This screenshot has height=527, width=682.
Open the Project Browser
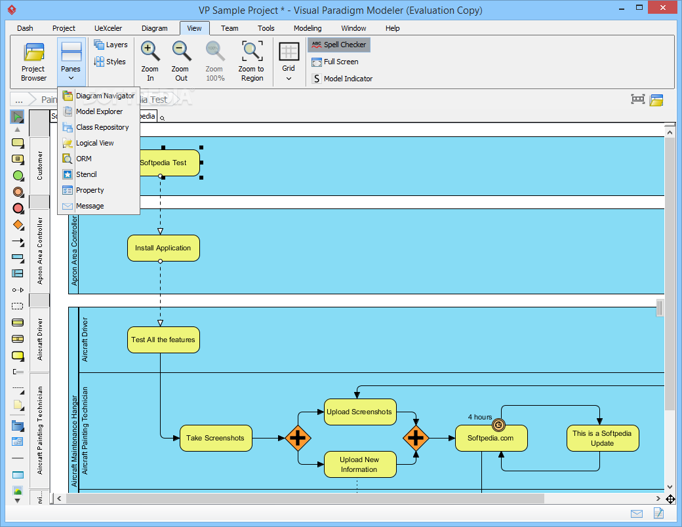click(x=33, y=62)
